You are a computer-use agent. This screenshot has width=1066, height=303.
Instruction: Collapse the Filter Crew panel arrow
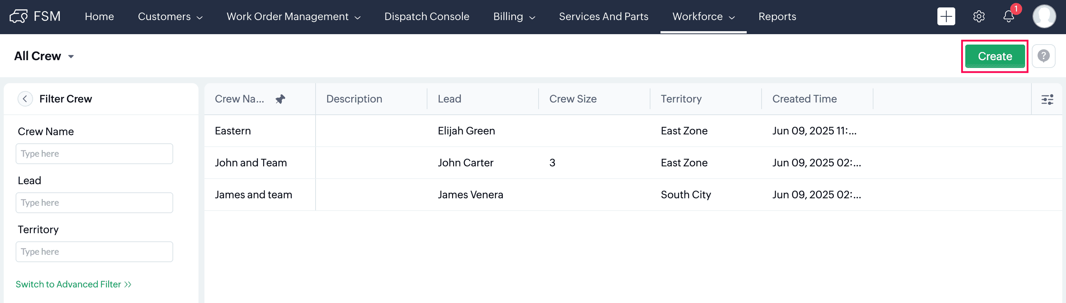pos(25,99)
